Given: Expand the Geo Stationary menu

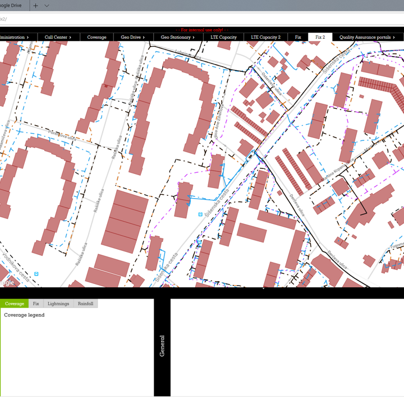Looking at the screenshot, I should 177,37.
